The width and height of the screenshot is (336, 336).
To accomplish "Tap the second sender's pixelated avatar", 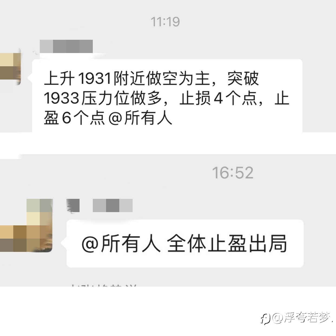I will (x=26, y=225).
